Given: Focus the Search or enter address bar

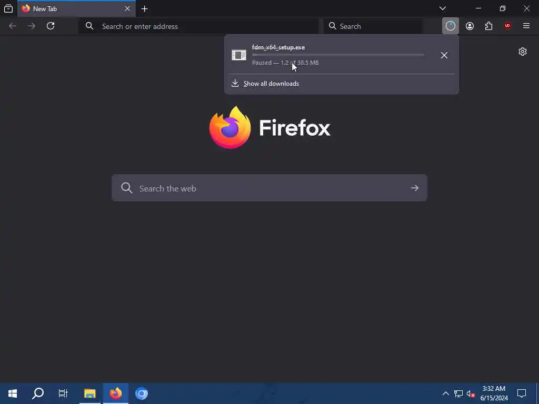Looking at the screenshot, I should (198, 26).
